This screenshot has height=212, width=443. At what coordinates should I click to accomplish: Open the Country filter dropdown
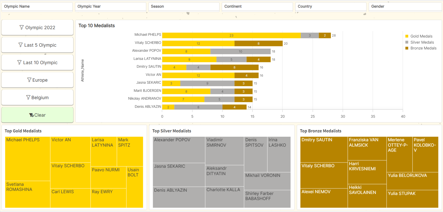pos(331,7)
